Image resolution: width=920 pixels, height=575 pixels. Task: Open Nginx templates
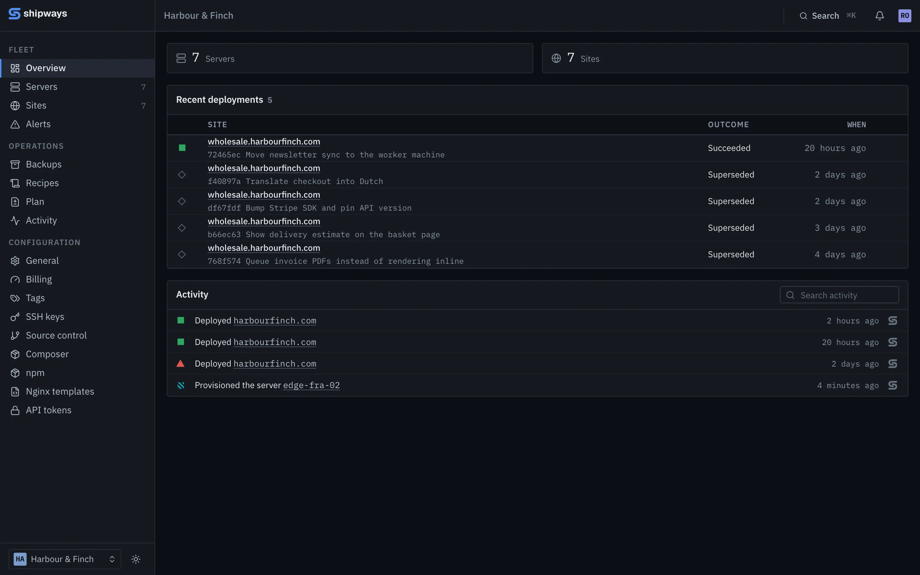coord(78,391)
